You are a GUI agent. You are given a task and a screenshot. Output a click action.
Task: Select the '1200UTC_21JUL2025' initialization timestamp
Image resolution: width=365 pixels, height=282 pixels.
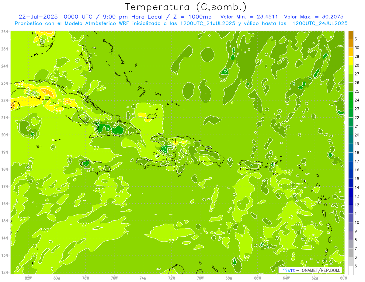coord(208,23)
